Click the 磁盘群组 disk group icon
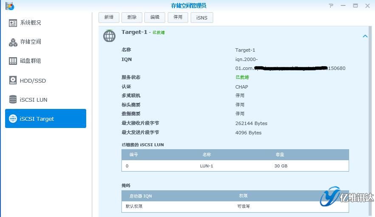Viewport: 375px width, 217px height. [x=13, y=61]
